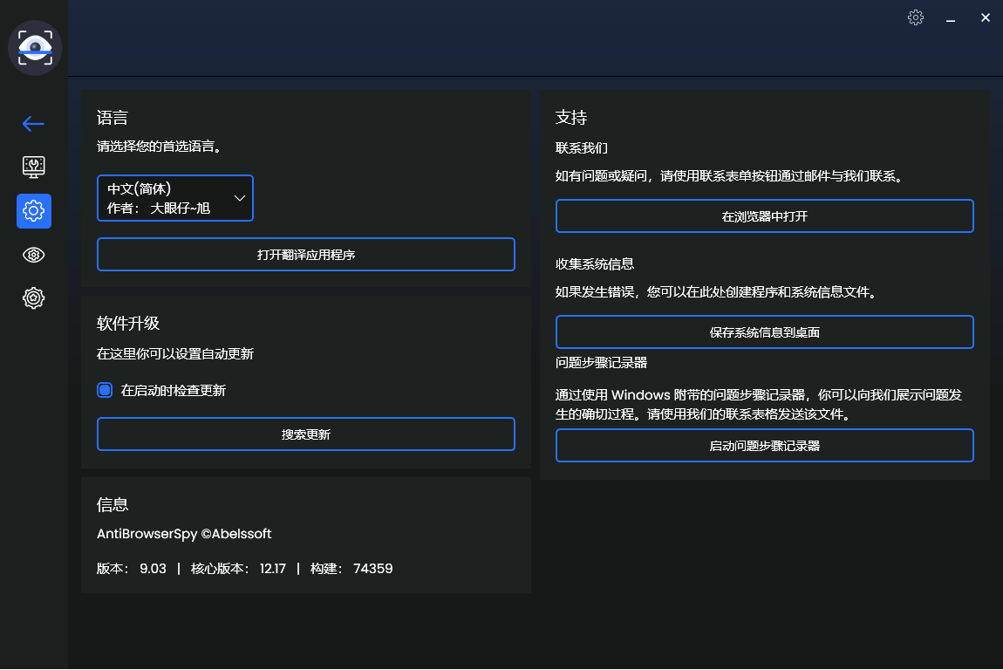Click the 软件升级 section heading
The width and height of the screenshot is (1003, 670).
coord(128,323)
